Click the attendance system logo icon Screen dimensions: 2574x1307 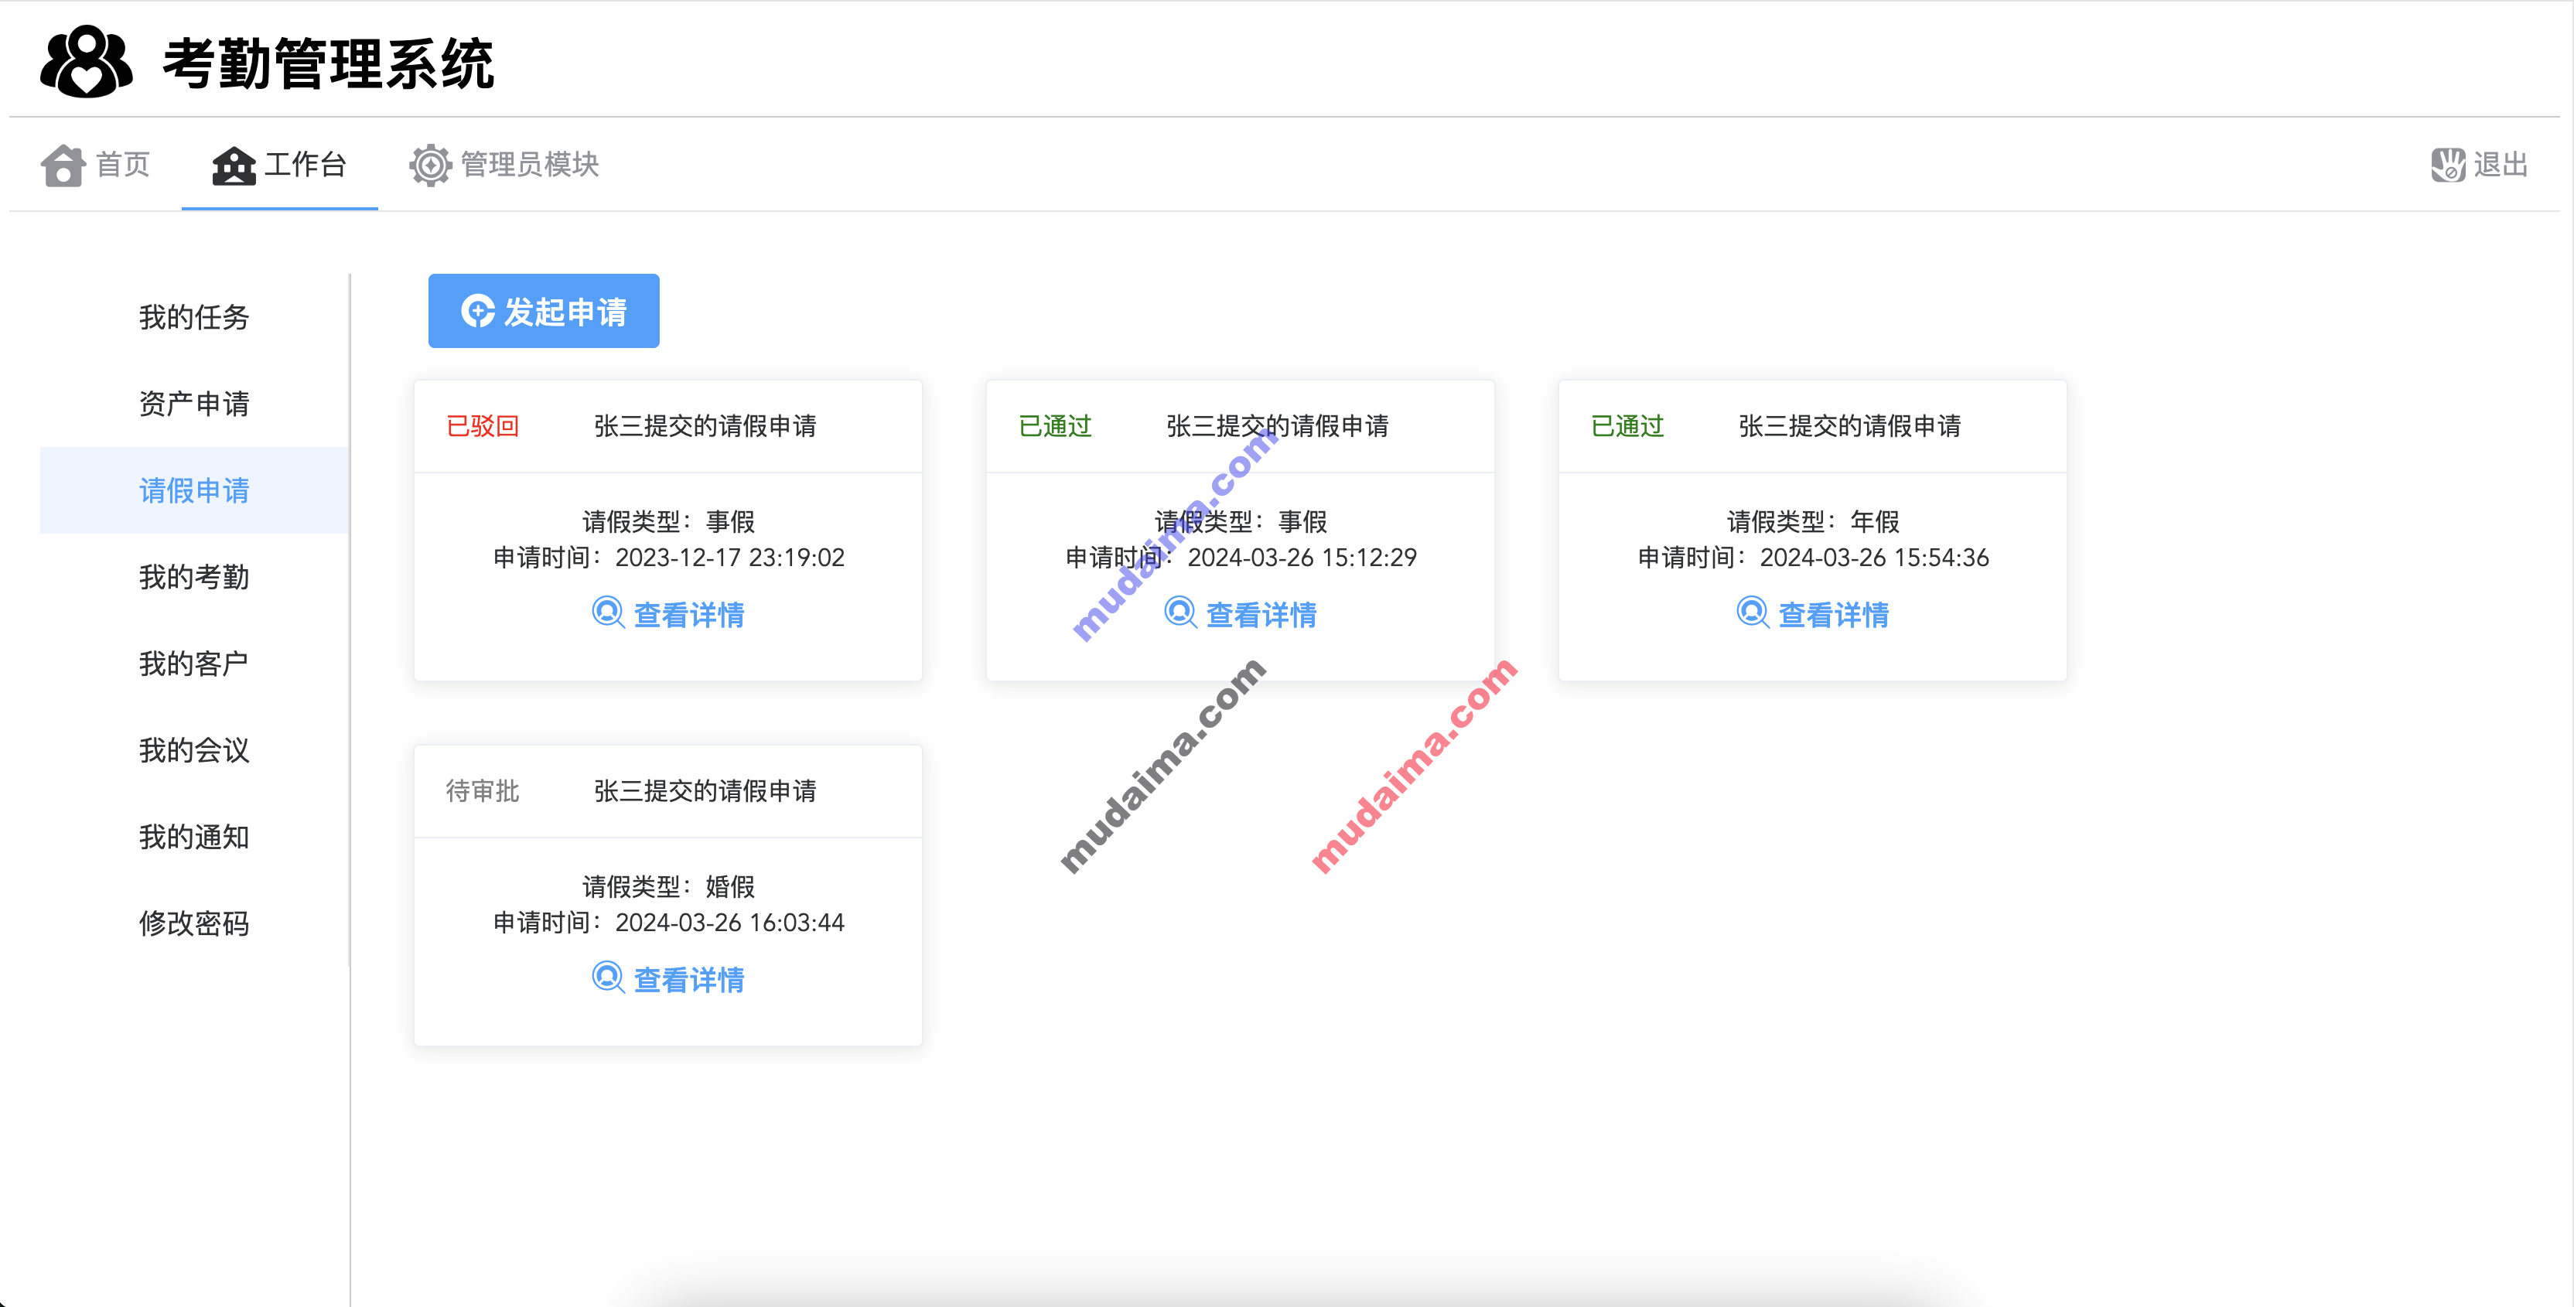click(87, 62)
